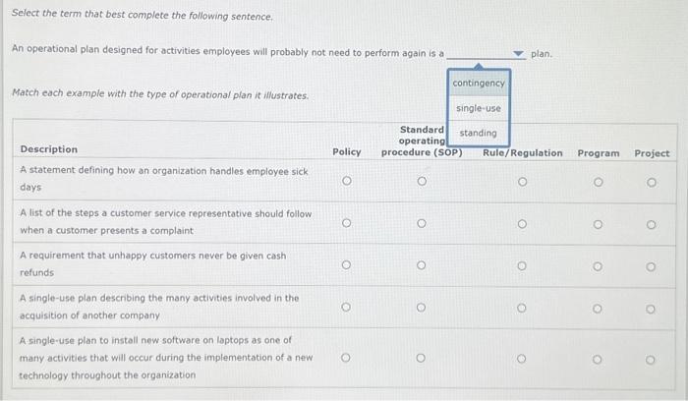
Task: Open the plan type dropdown arrow
Action: (x=518, y=54)
